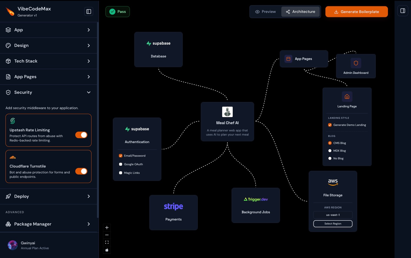The width and height of the screenshot is (411, 258).
Task: Click the Package Manager boxes icon
Action: (x=8, y=224)
